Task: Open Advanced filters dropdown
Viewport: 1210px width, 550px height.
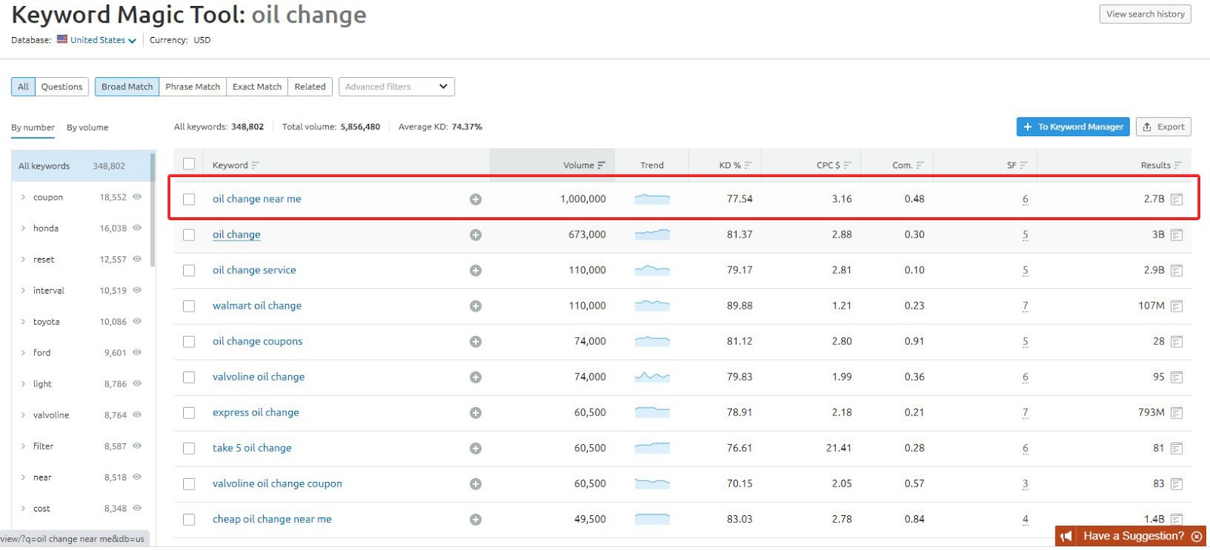Action: [396, 87]
